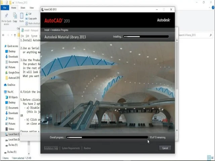Viewport: 215px width, 161px height.
Task: Click the Notepad scrollbar up arrow
Action: [177, 40]
